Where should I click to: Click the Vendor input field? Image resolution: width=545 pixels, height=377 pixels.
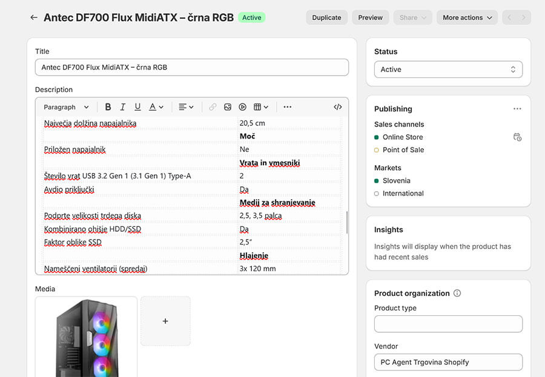tap(448, 362)
